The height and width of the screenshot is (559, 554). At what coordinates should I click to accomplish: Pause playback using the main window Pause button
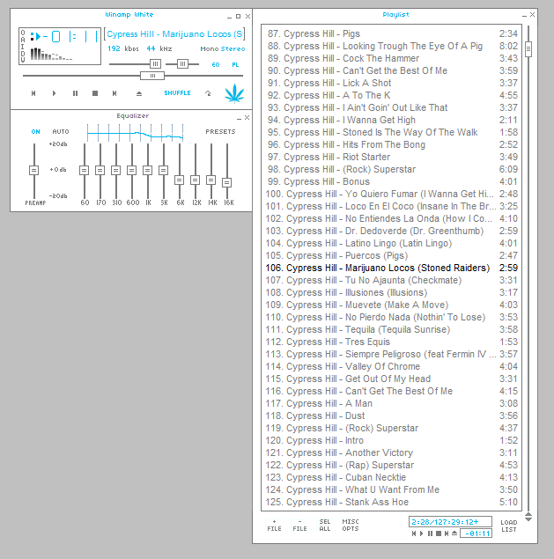point(75,92)
